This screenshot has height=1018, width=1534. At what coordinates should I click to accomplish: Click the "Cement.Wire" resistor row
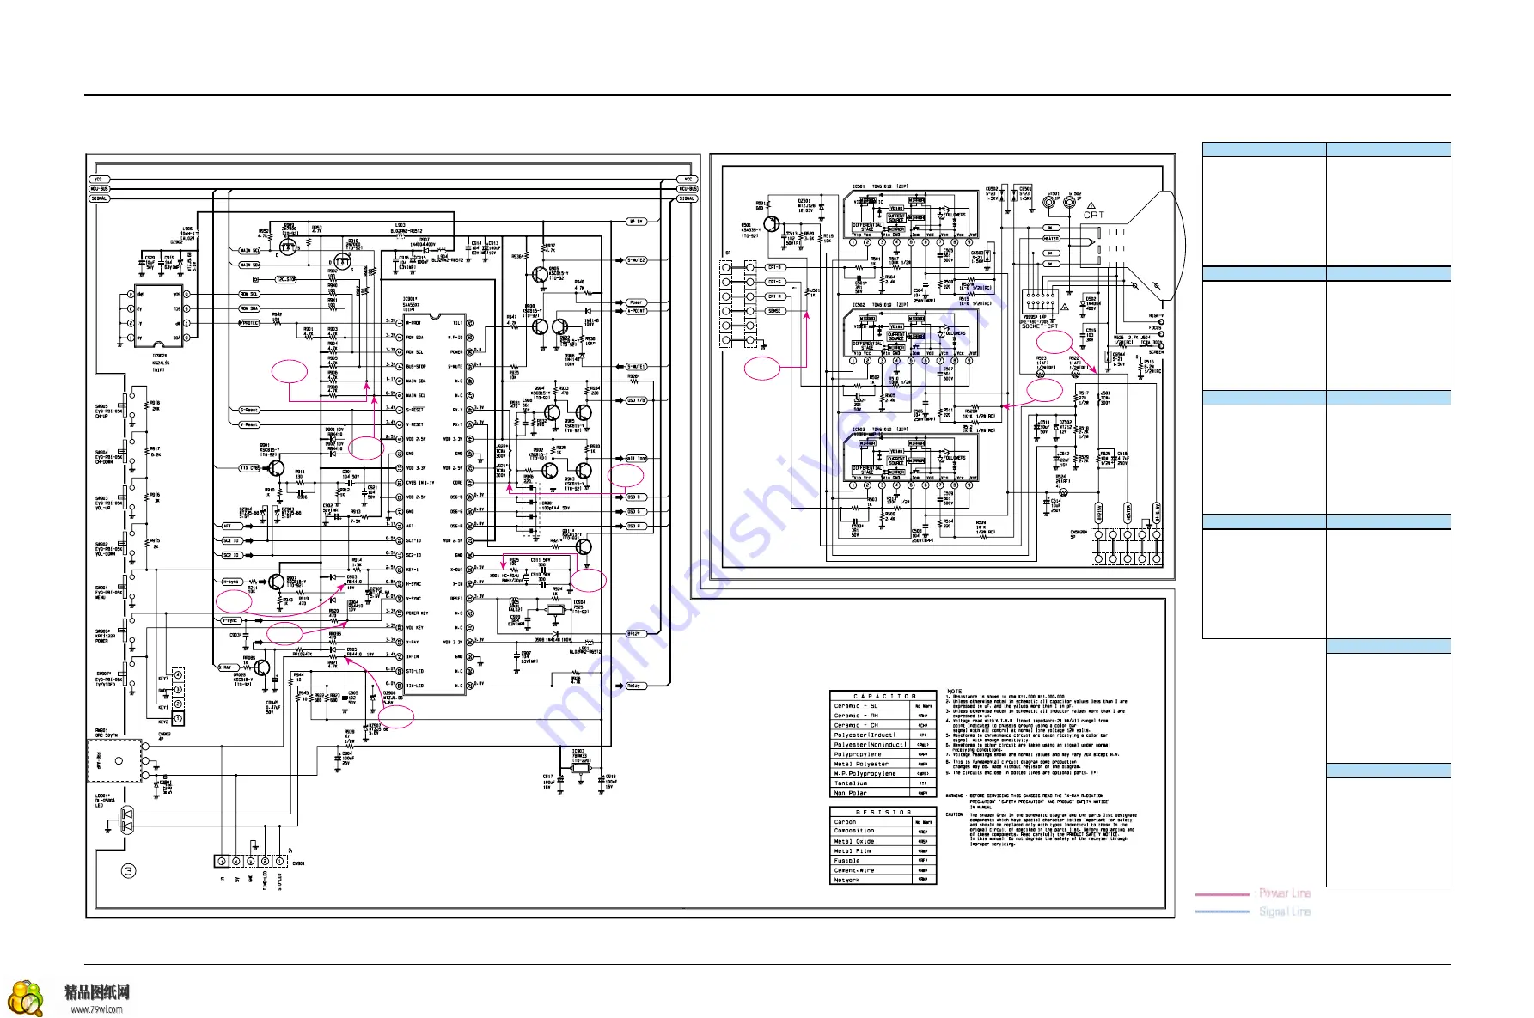(883, 870)
